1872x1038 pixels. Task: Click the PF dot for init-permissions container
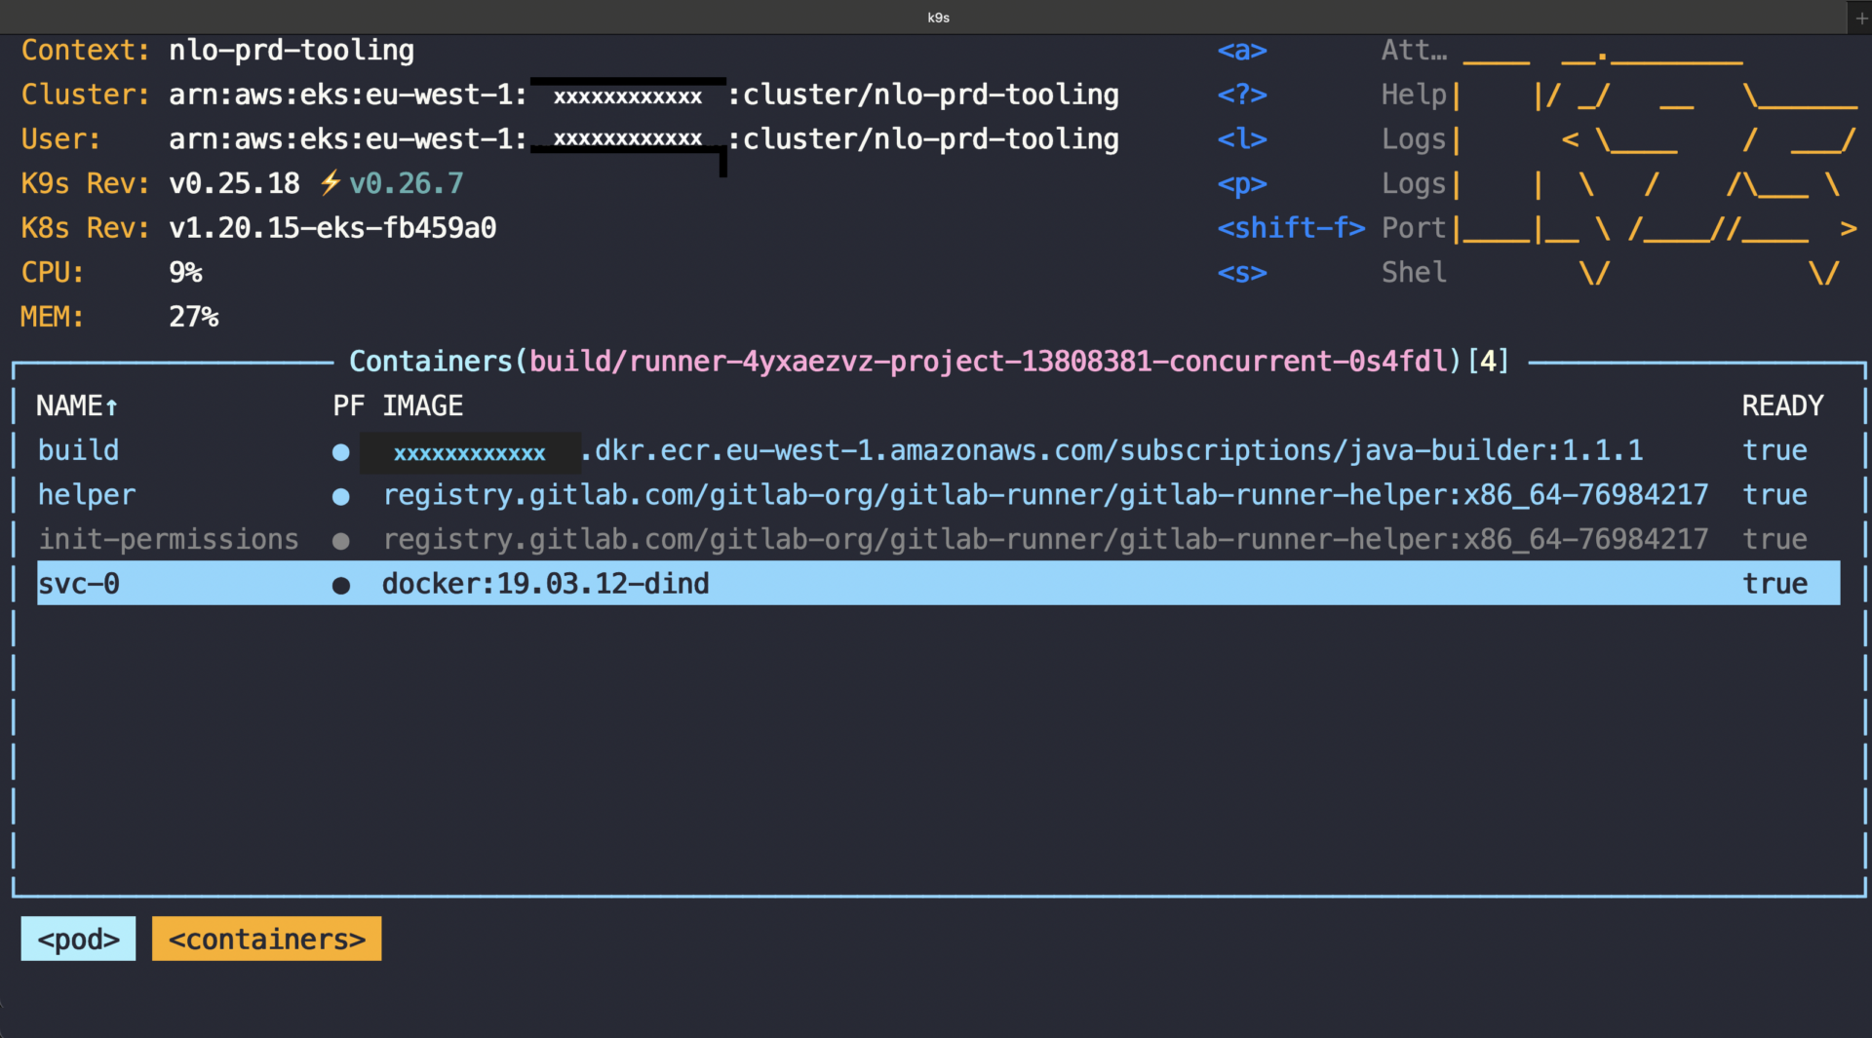pyautogui.click(x=340, y=540)
